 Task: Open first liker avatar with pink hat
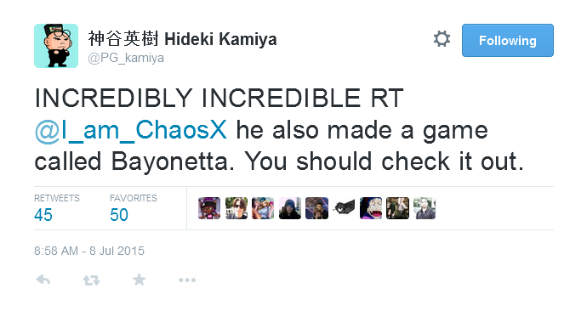[209, 208]
